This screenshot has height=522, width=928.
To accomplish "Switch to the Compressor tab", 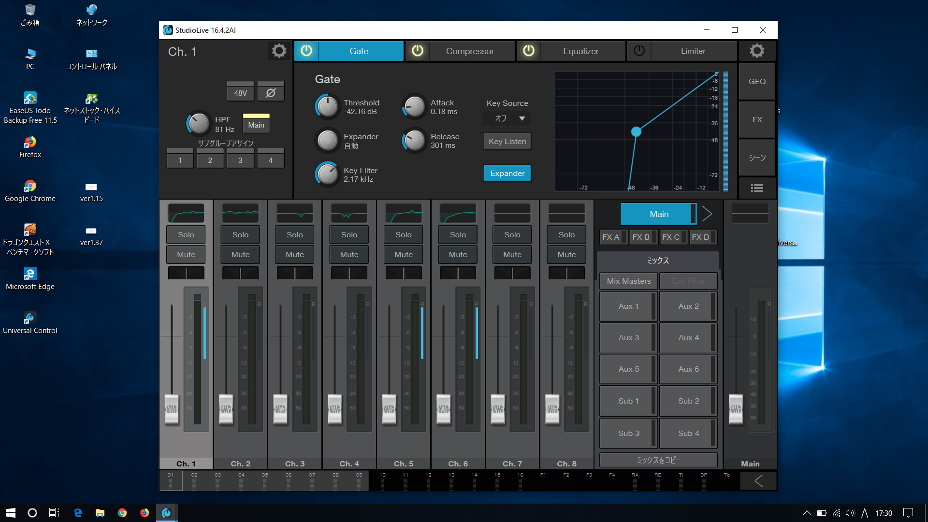I will coord(470,51).
